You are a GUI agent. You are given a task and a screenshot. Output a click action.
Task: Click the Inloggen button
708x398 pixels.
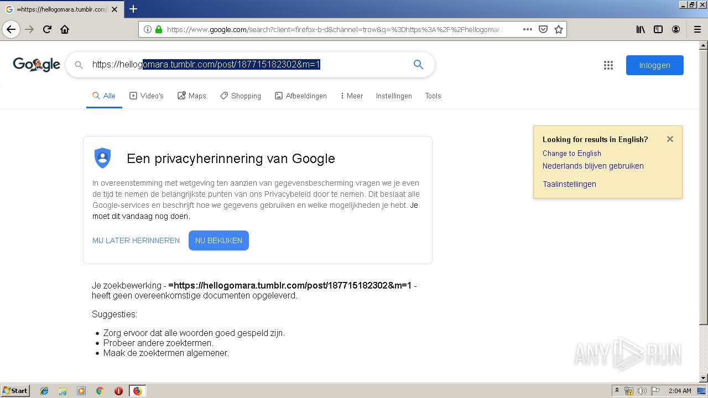coord(655,65)
